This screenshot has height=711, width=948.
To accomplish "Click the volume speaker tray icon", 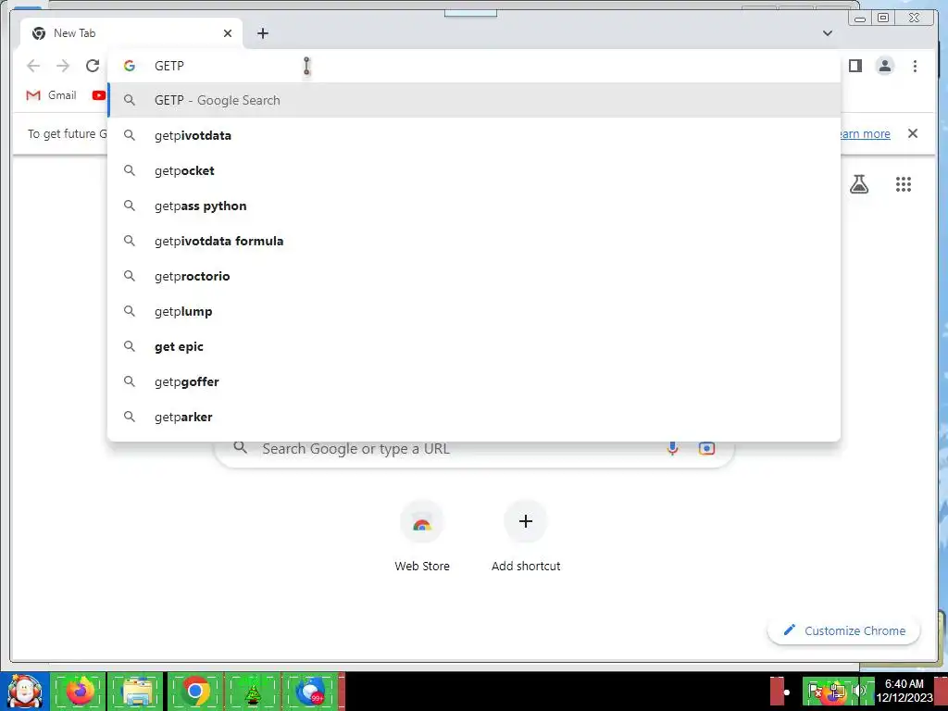I will click(x=858, y=691).
